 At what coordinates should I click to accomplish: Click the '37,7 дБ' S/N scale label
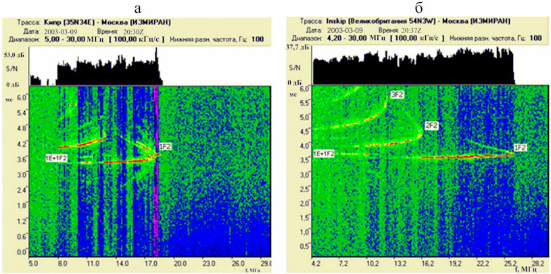298,49
